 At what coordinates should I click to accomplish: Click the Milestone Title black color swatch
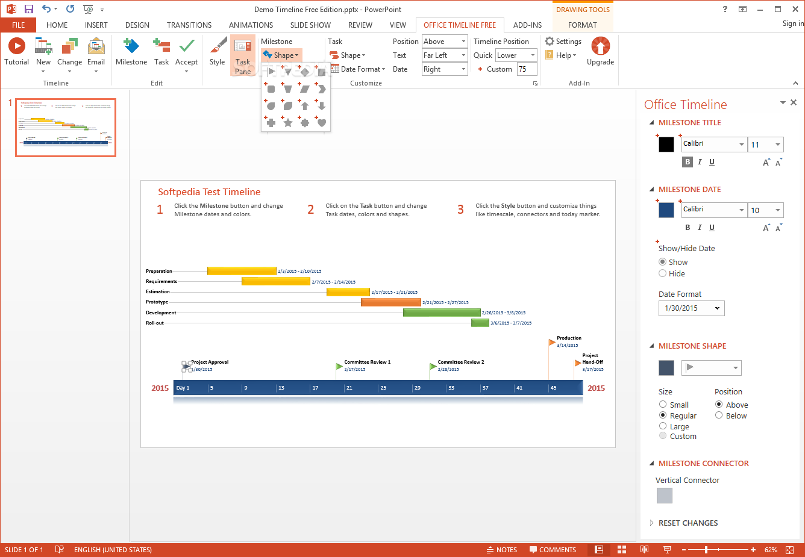(666, 145)
